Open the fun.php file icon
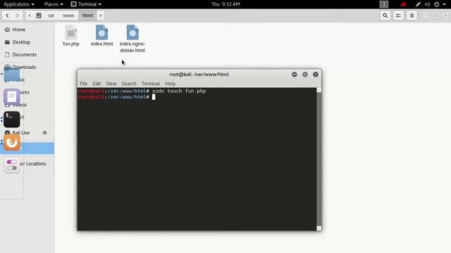The width and height of the screenshot is (451, 253). point(71,32)
